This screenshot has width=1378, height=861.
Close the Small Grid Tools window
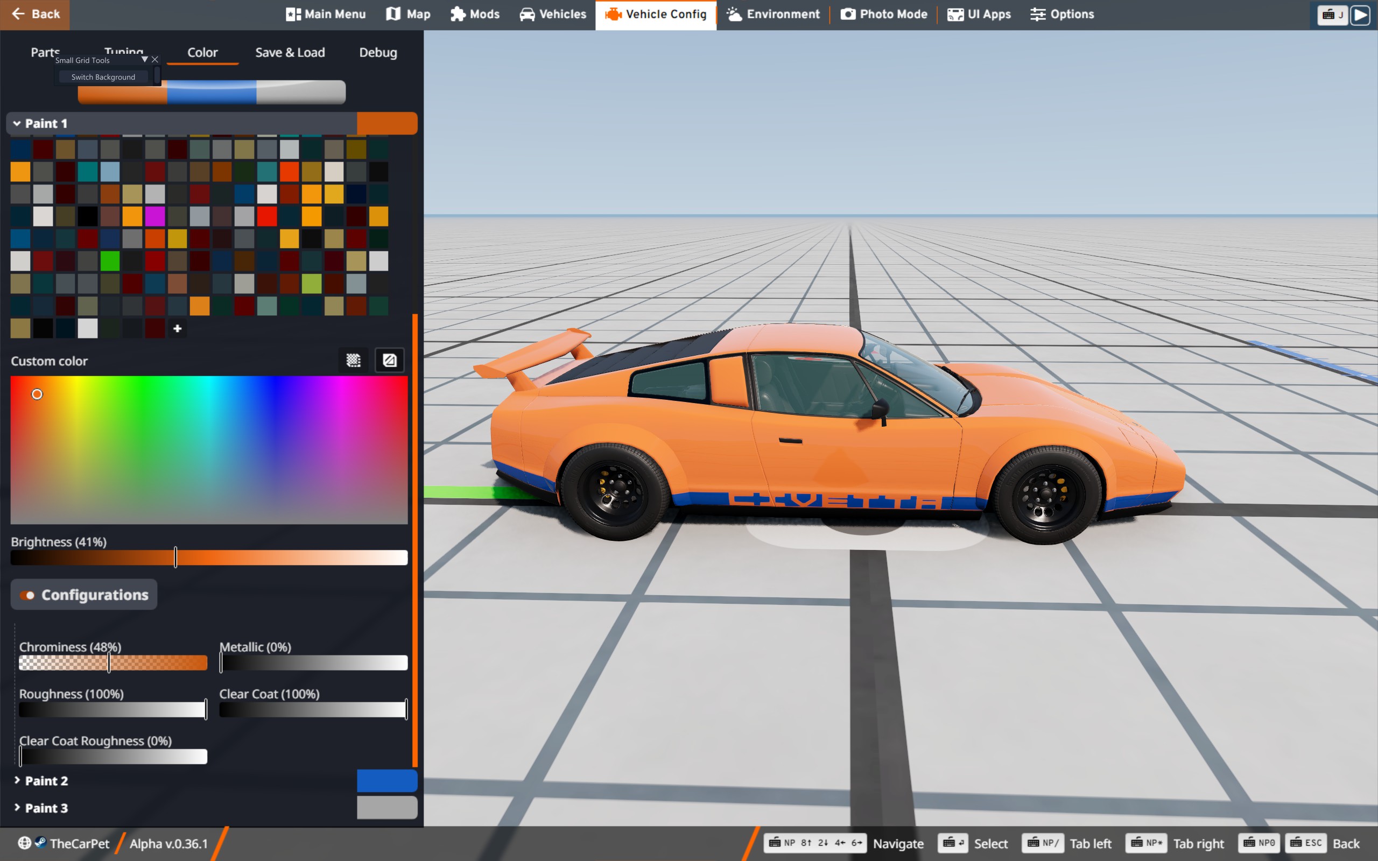155,59
